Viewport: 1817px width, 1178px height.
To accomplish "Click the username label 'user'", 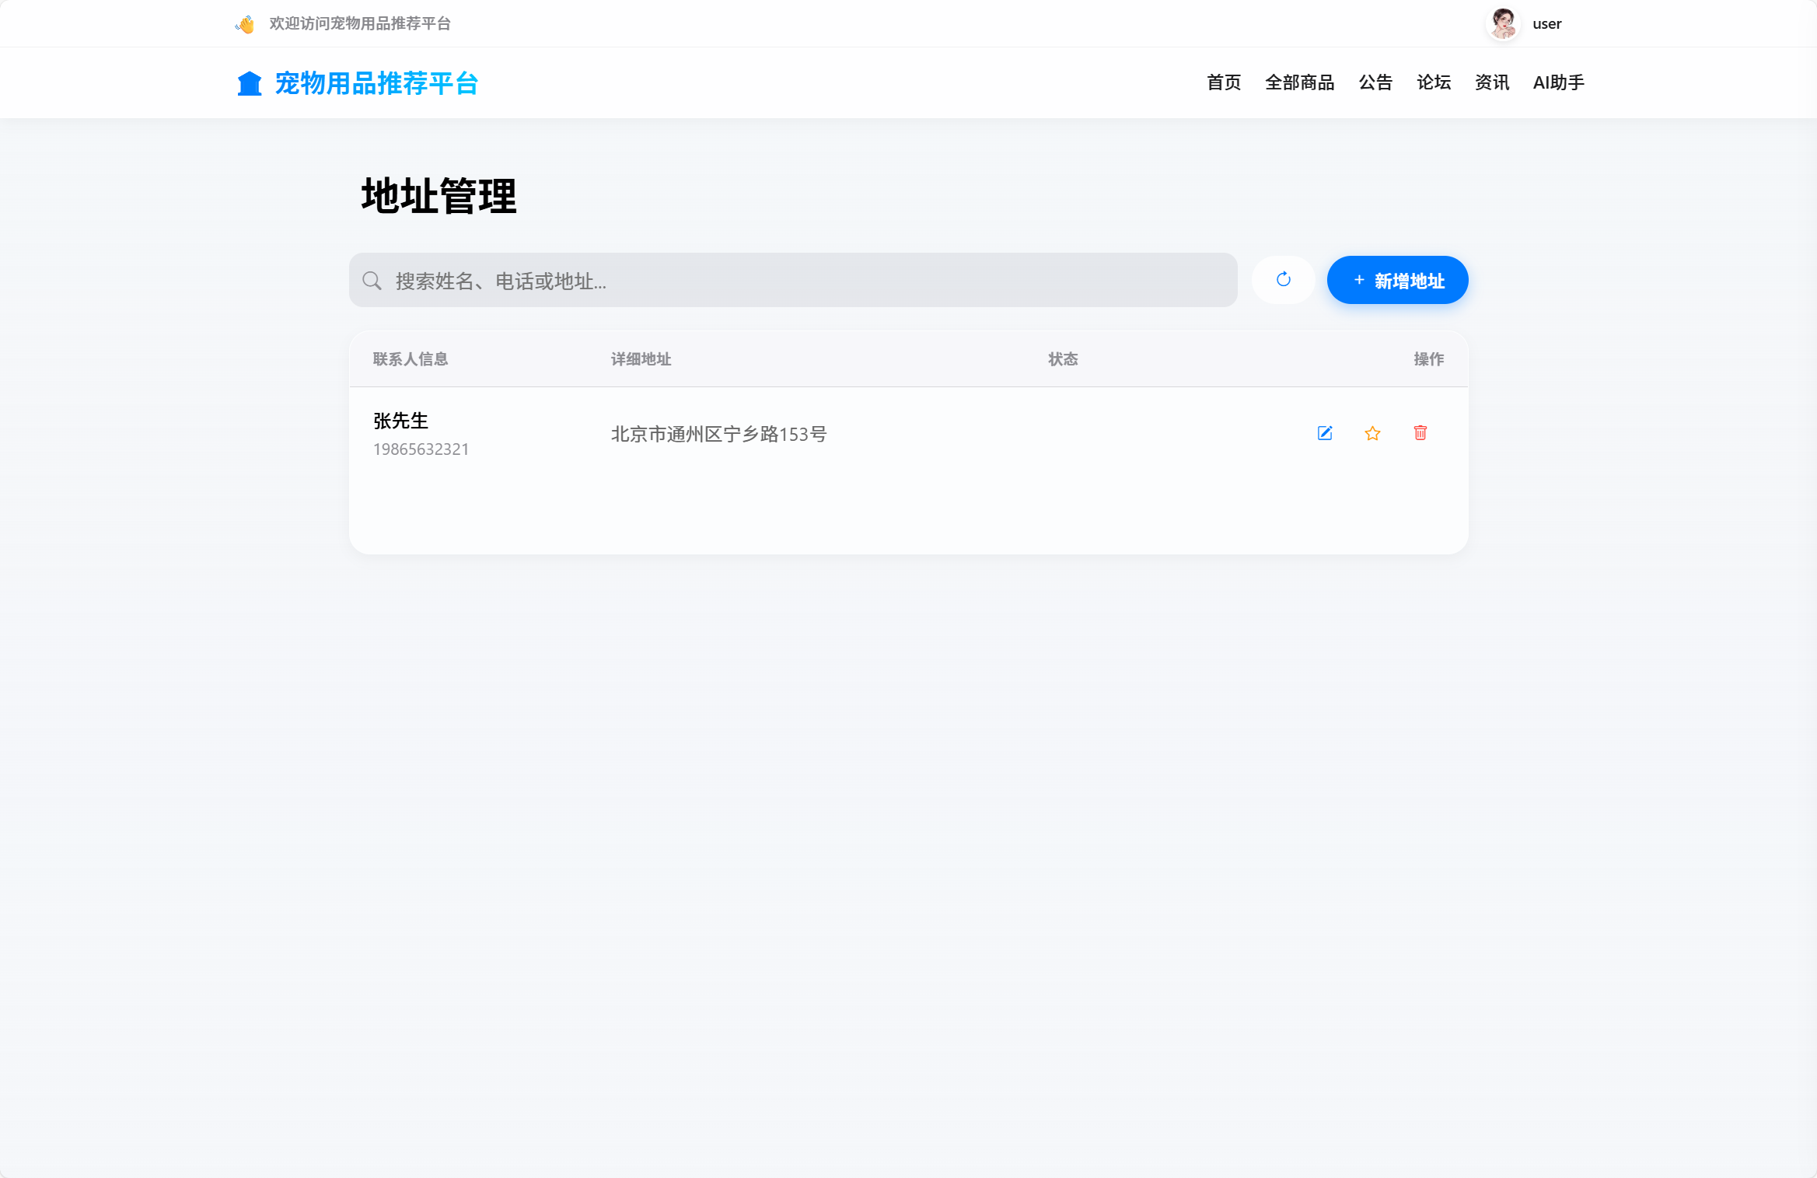I will [1546, 23].
